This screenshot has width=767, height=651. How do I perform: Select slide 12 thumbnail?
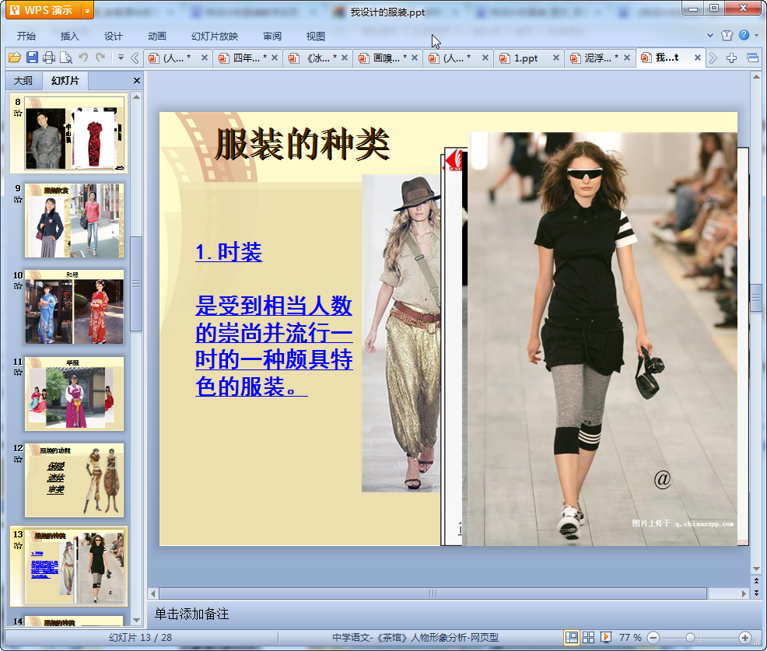click(74, 481)
